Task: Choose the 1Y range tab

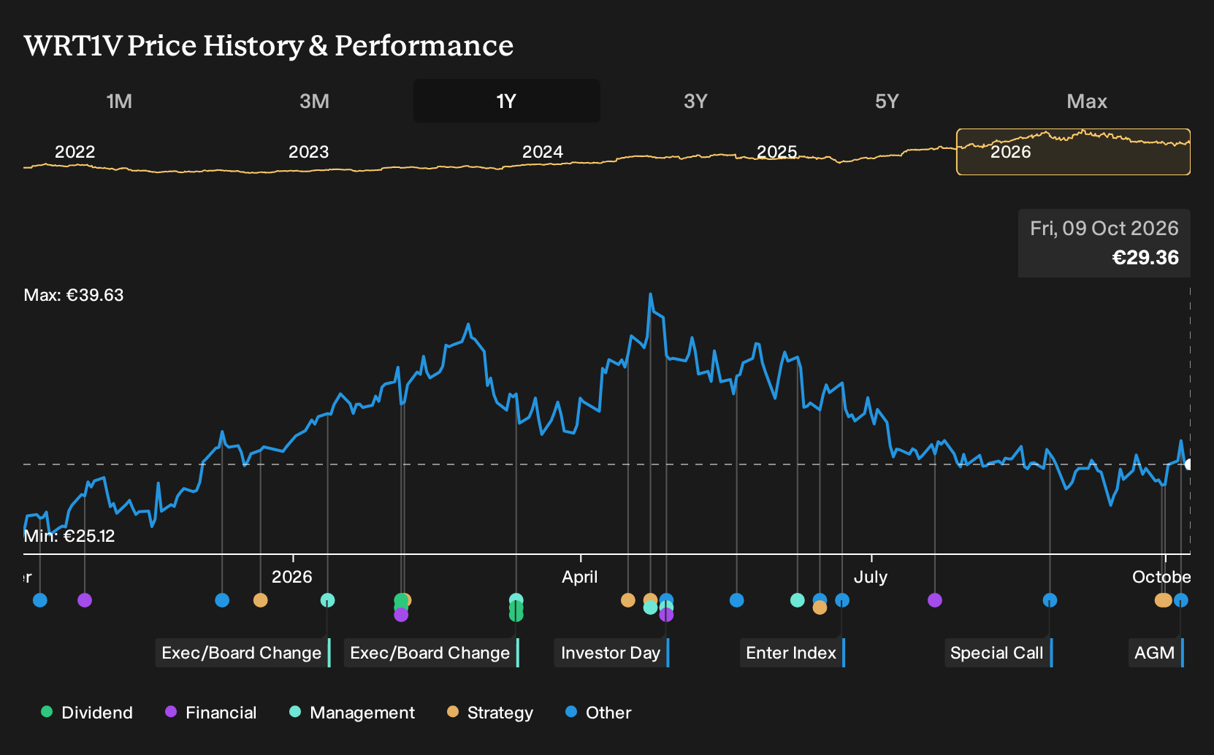Action: tap(507, 101)
